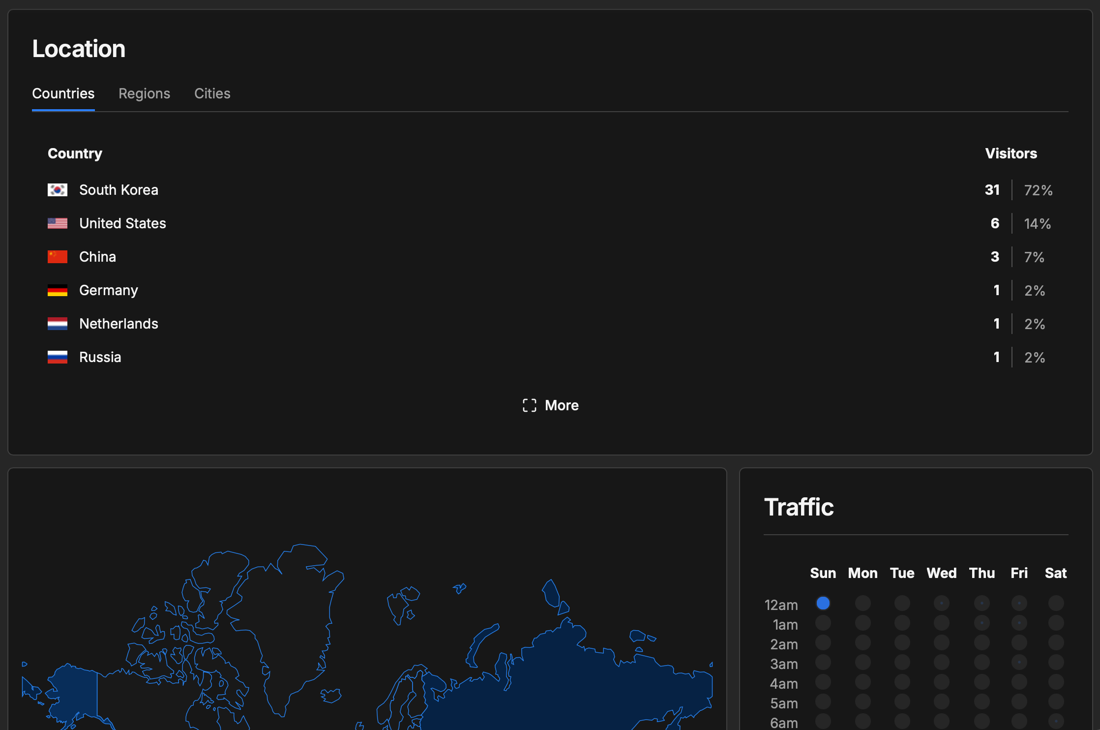1100x730 pixels.
Task: Select the Netherlands country name
Action: point(119,324)
